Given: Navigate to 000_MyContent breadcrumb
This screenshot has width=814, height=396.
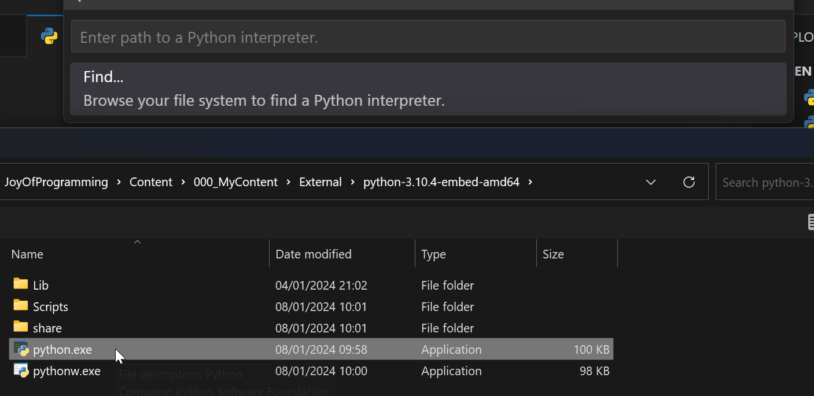Looking at the screenshot, I should tap(235, 182).
